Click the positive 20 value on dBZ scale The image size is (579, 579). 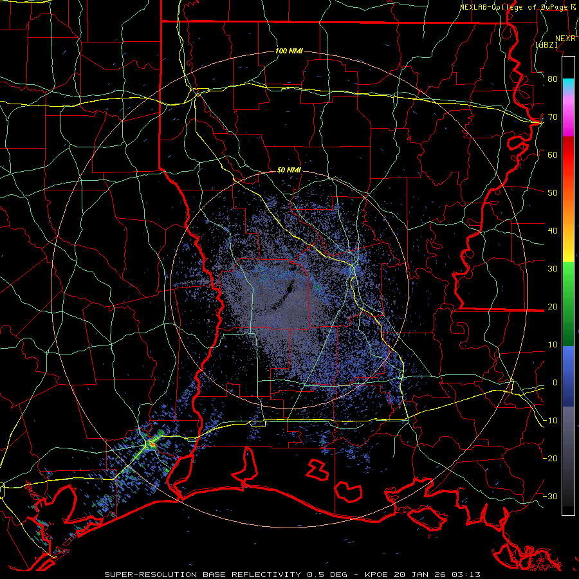tap(553, 307)
